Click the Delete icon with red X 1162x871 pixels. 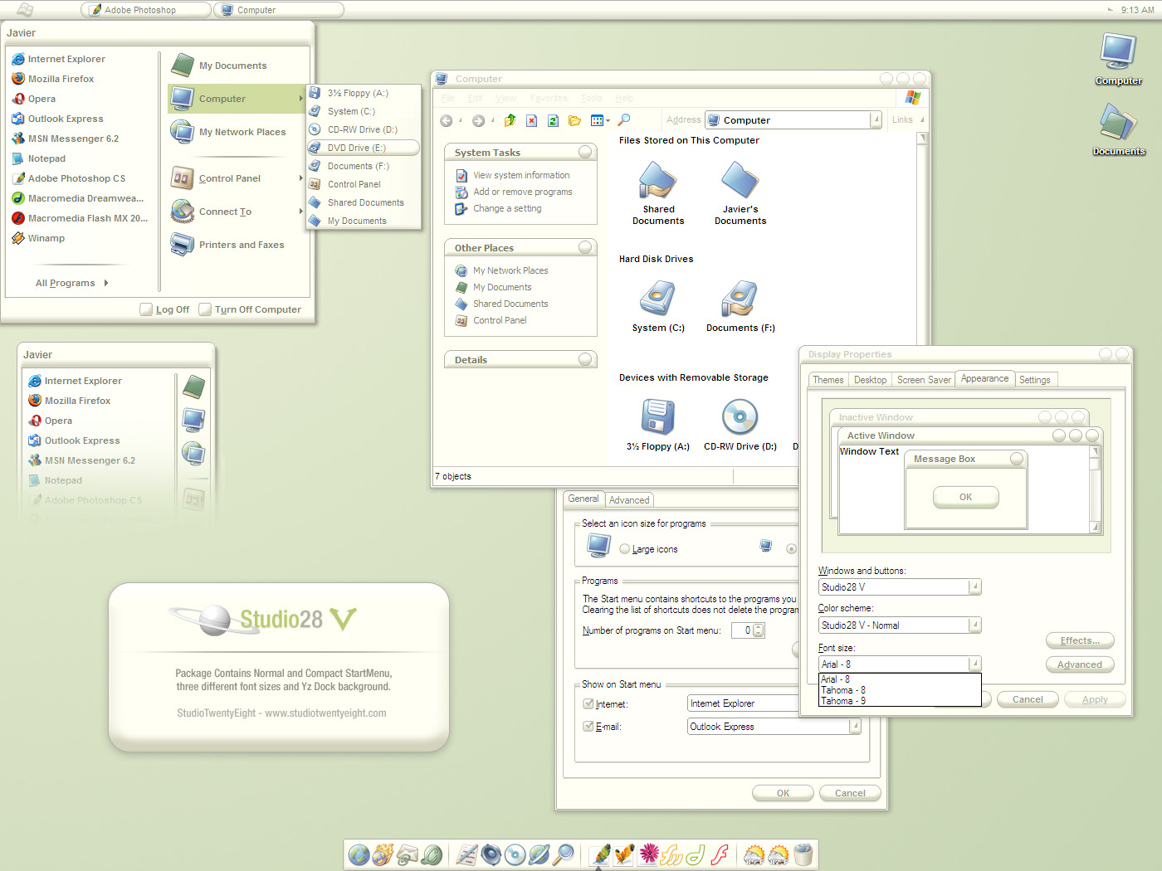pyautogui.click(x=532, y=120)
